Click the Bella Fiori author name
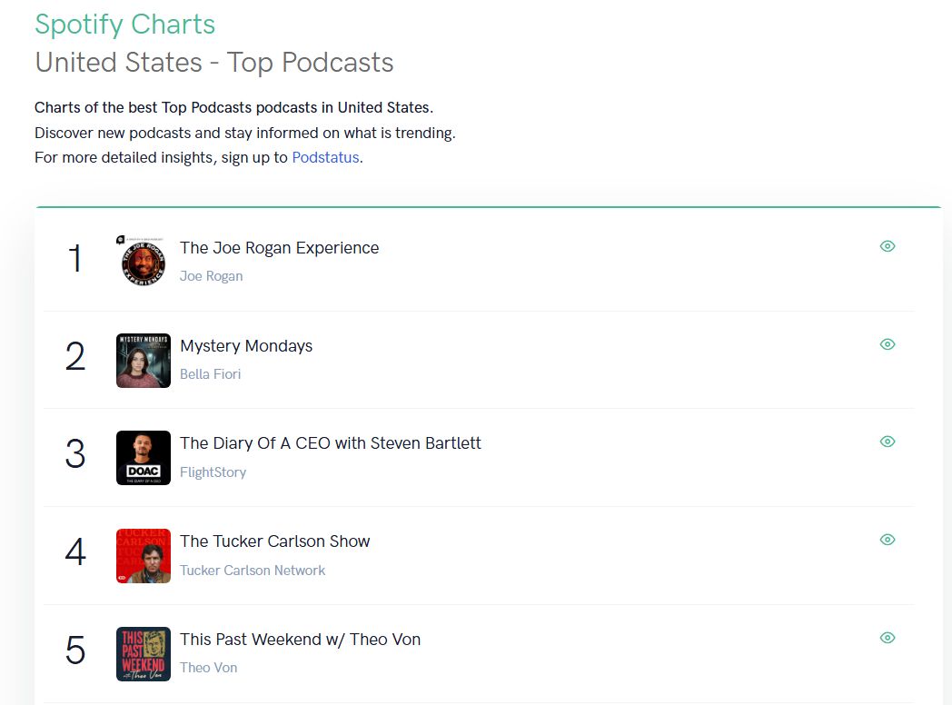This screenshot has width=952, height=705. point(210,374)
